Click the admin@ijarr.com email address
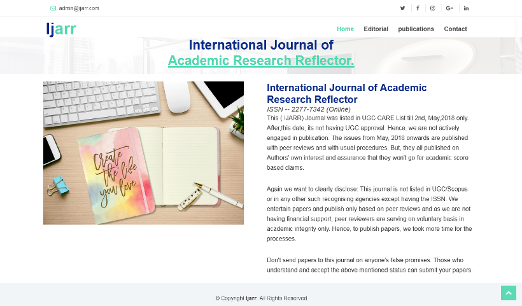This screenshot has height=306, width=522. pyautogui.click(x=79, y=8)
